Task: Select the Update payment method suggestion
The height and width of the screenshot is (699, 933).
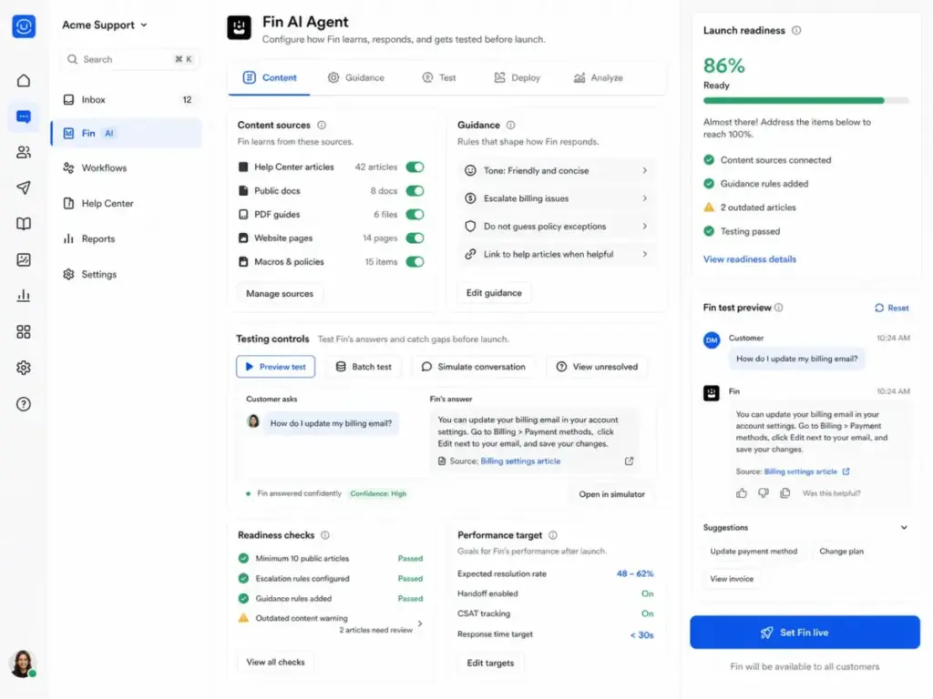Action: 754,552
